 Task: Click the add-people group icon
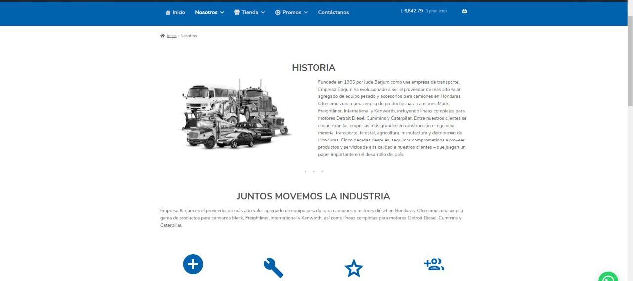click(x=434, y=265)
